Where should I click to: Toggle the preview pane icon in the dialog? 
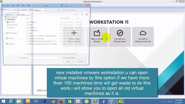click(82, 14)
